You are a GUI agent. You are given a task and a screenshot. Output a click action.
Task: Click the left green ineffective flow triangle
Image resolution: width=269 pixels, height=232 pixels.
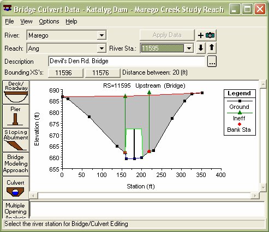[x=125, y=96]
